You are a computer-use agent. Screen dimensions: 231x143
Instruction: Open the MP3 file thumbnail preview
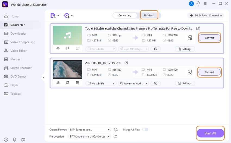click(67, 35)
